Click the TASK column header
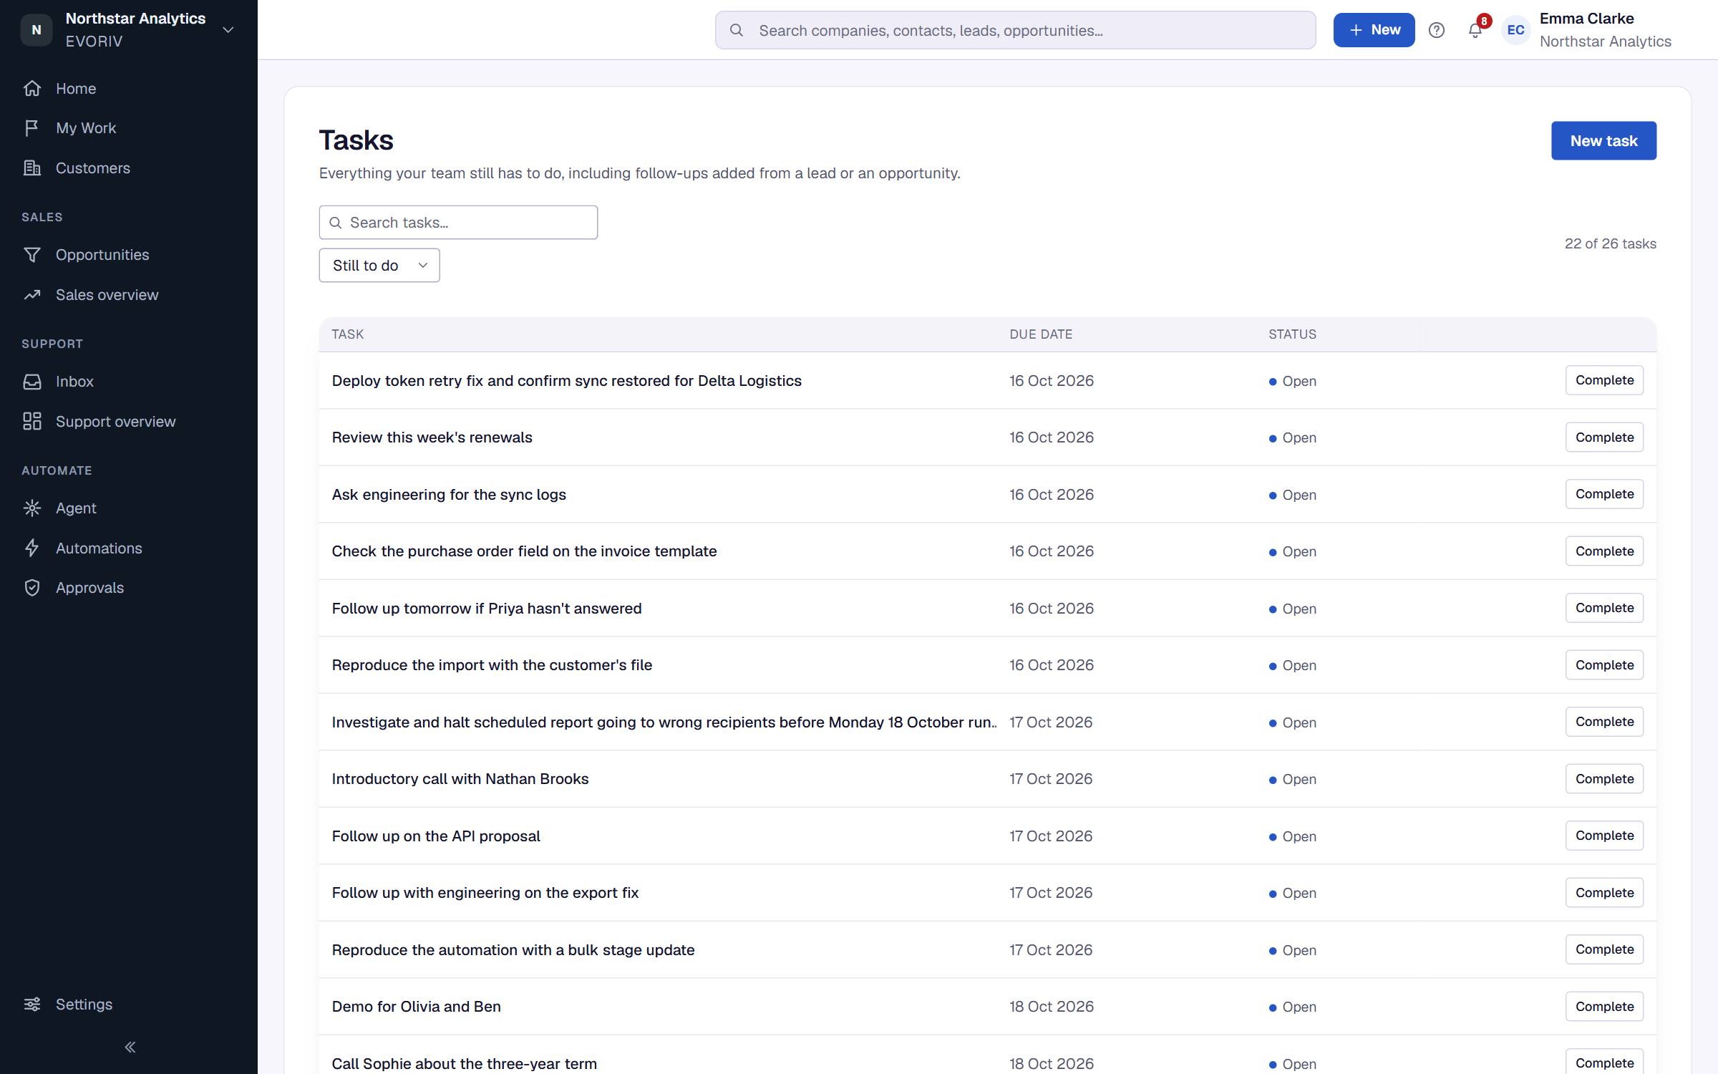 pos(348,334)
